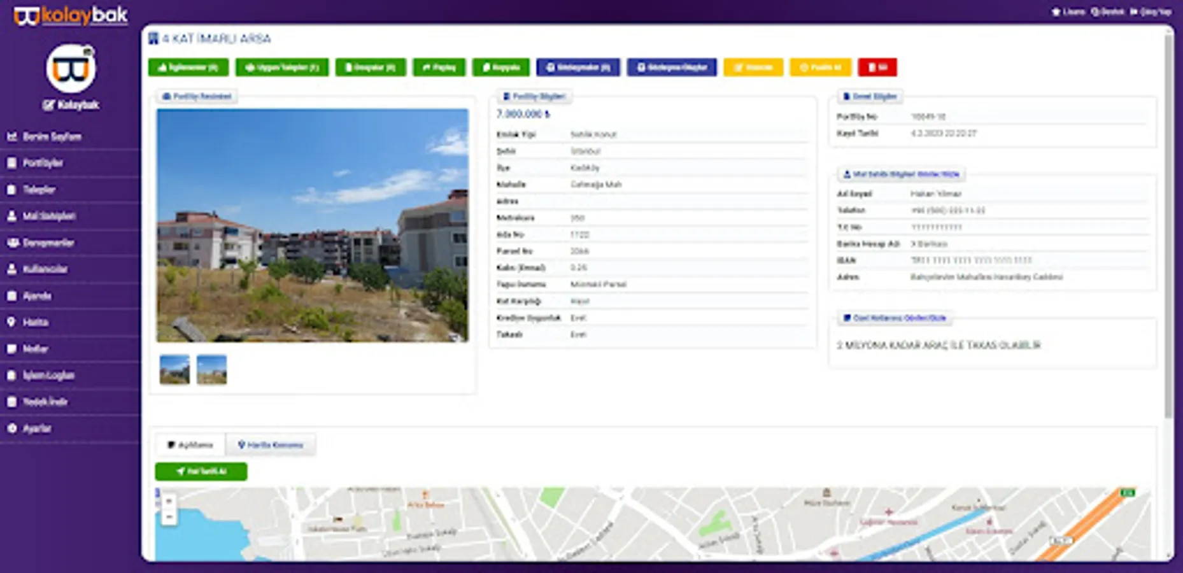Open the Harita pin icon in sidebar

pyautogui.click(x=11, y=322)
